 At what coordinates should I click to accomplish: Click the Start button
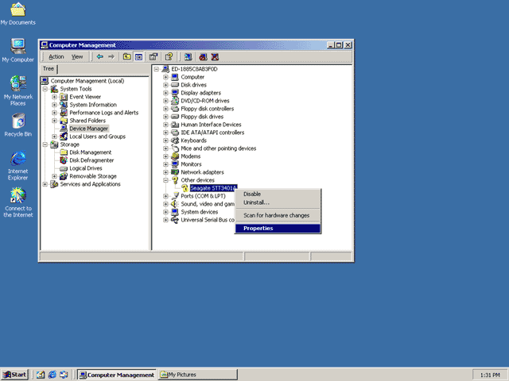pos(14,375)
